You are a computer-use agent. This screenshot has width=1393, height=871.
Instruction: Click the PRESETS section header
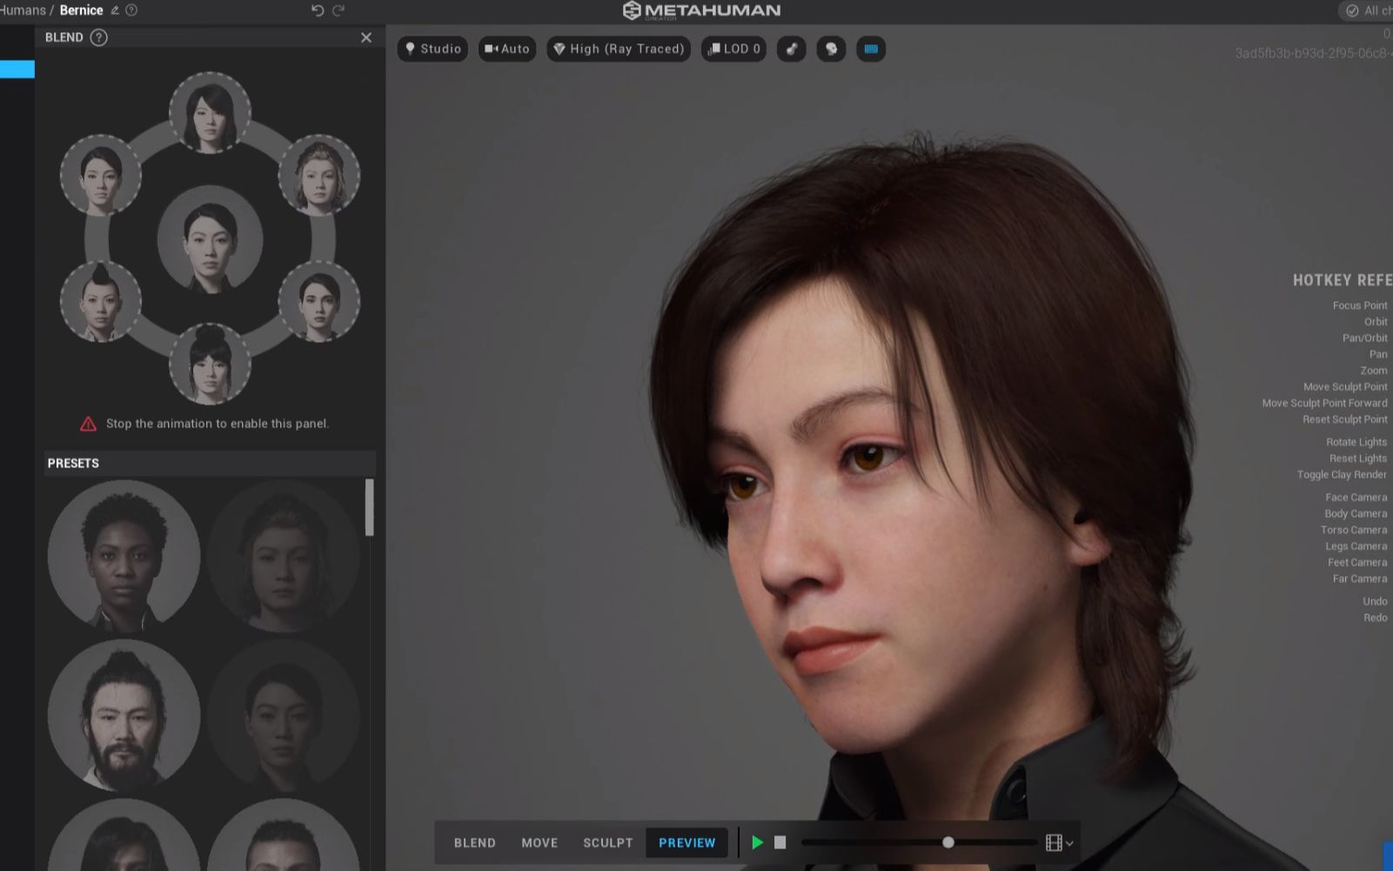click(x=210, y=463)
